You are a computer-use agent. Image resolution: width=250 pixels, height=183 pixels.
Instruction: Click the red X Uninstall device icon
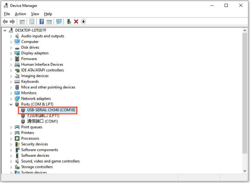pyautogui.click(x=76, y=22)
